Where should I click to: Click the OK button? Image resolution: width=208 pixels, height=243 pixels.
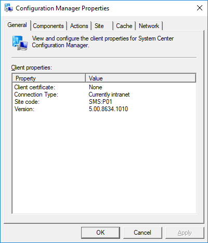coord(100,233)
